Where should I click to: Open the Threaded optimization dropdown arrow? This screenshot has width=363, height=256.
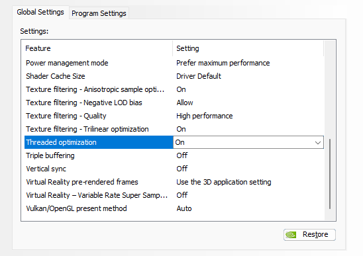[x=318, y=142]
